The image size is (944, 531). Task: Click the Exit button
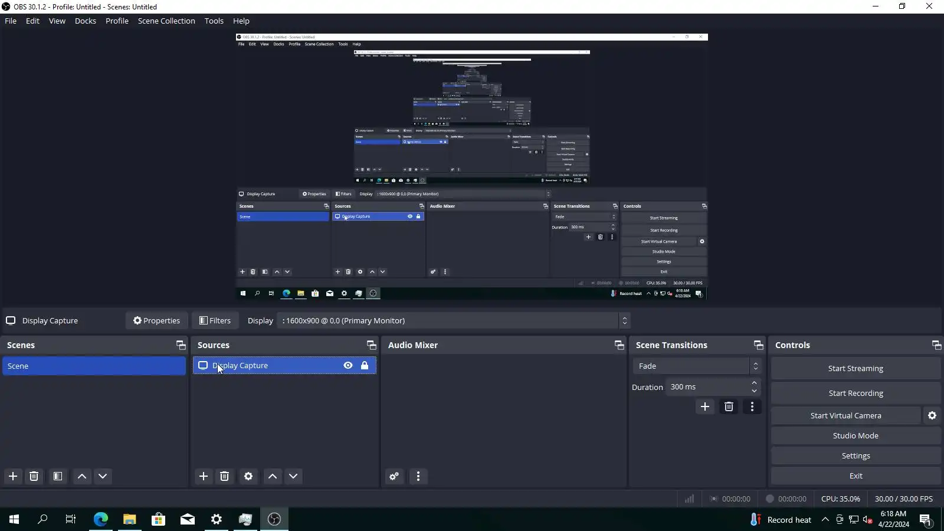tap(855, 476)
